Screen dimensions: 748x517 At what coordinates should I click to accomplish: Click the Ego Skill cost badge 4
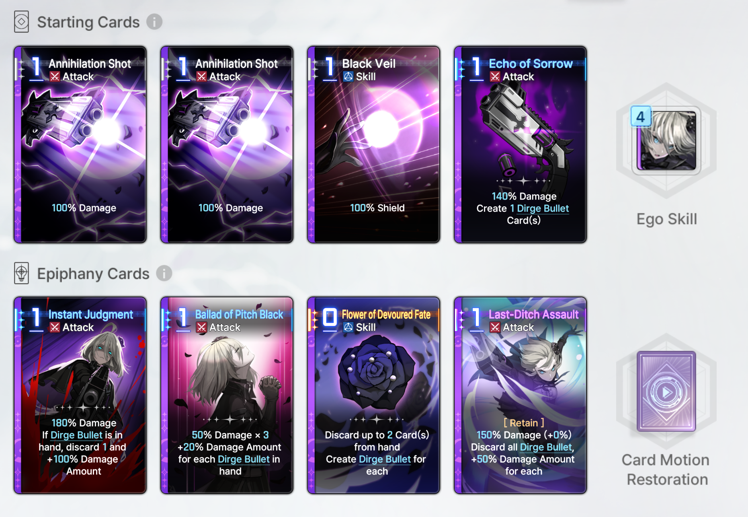coord(641,117)
